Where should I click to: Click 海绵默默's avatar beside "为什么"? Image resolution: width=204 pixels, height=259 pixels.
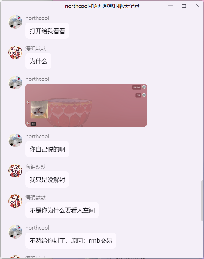pos(15,52)
